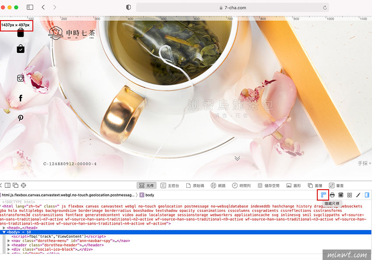This screenshot has height=260, width=372.
Task: Click the dock-to-side inspector layout icon
Action: [7, 185]
